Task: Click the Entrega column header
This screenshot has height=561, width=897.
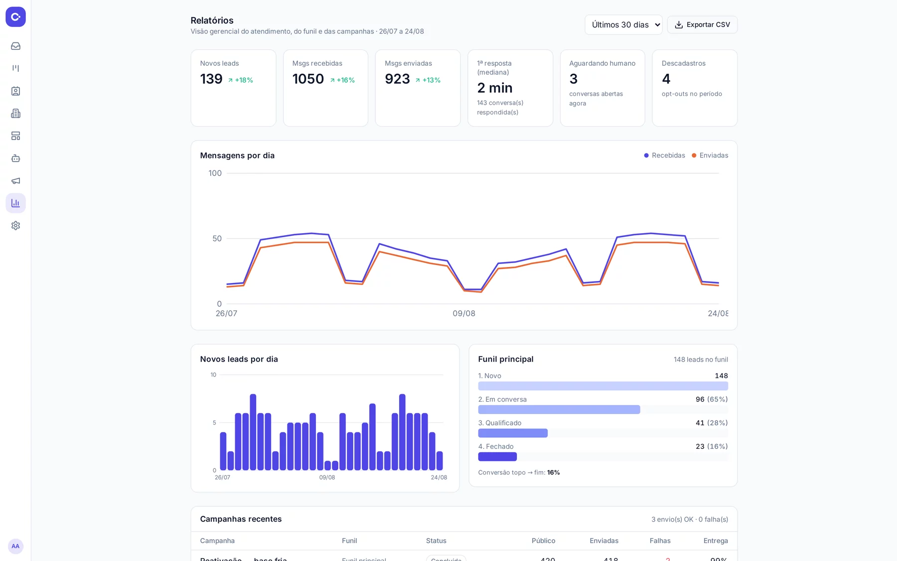Action: tap(716, 541)
